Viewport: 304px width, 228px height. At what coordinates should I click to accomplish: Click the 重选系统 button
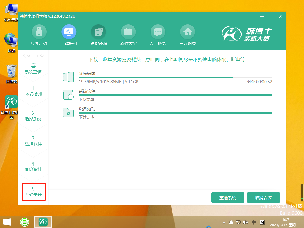228,197
